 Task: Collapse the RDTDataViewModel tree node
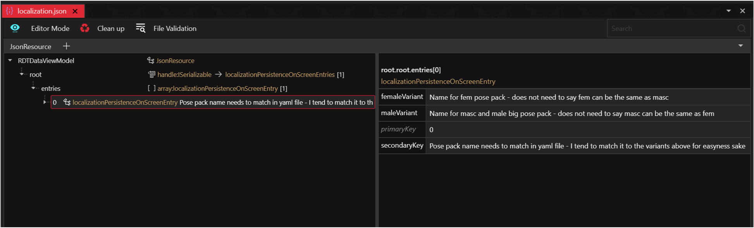[10, 61]
